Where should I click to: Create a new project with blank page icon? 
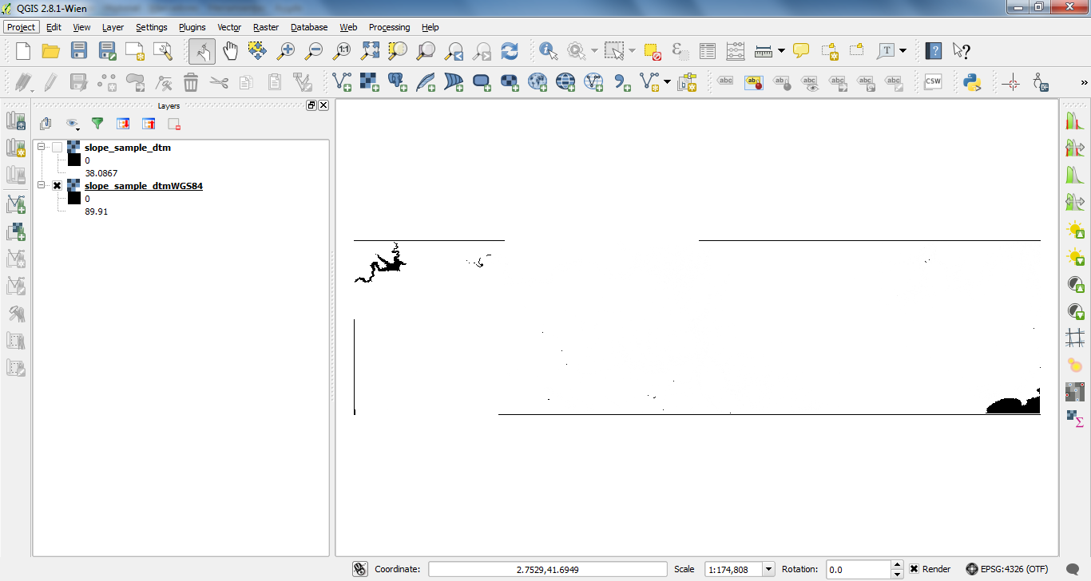tap(23, 51)
